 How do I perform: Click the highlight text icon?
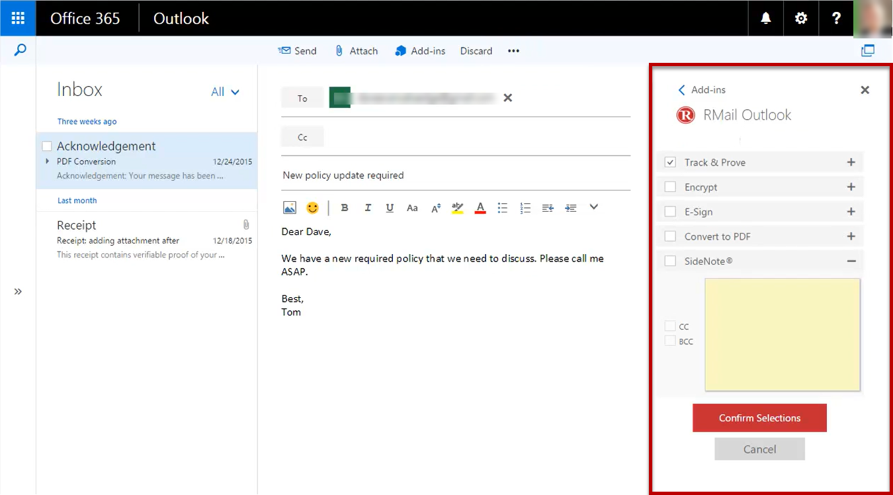(x=457, y=207)
